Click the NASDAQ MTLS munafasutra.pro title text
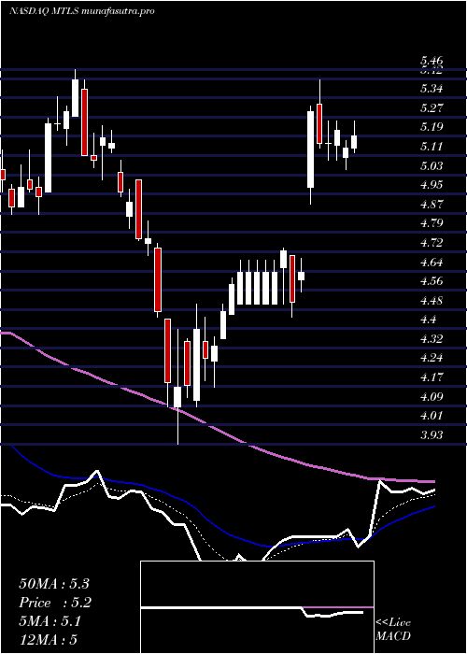 [82, 11]
